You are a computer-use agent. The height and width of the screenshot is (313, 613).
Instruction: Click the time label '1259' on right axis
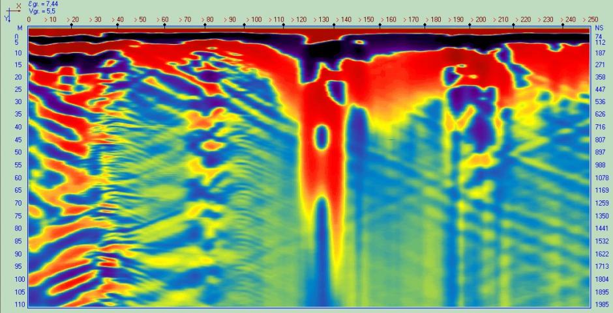[602, 203]
